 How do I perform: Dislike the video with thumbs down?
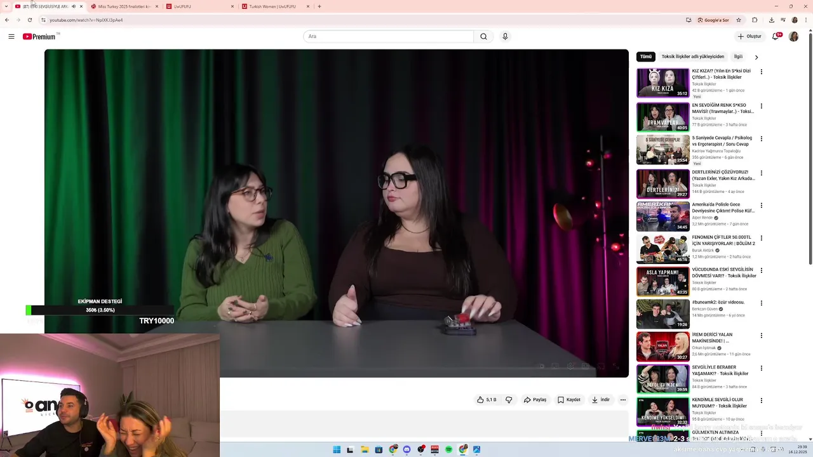(x=509, y=400)
